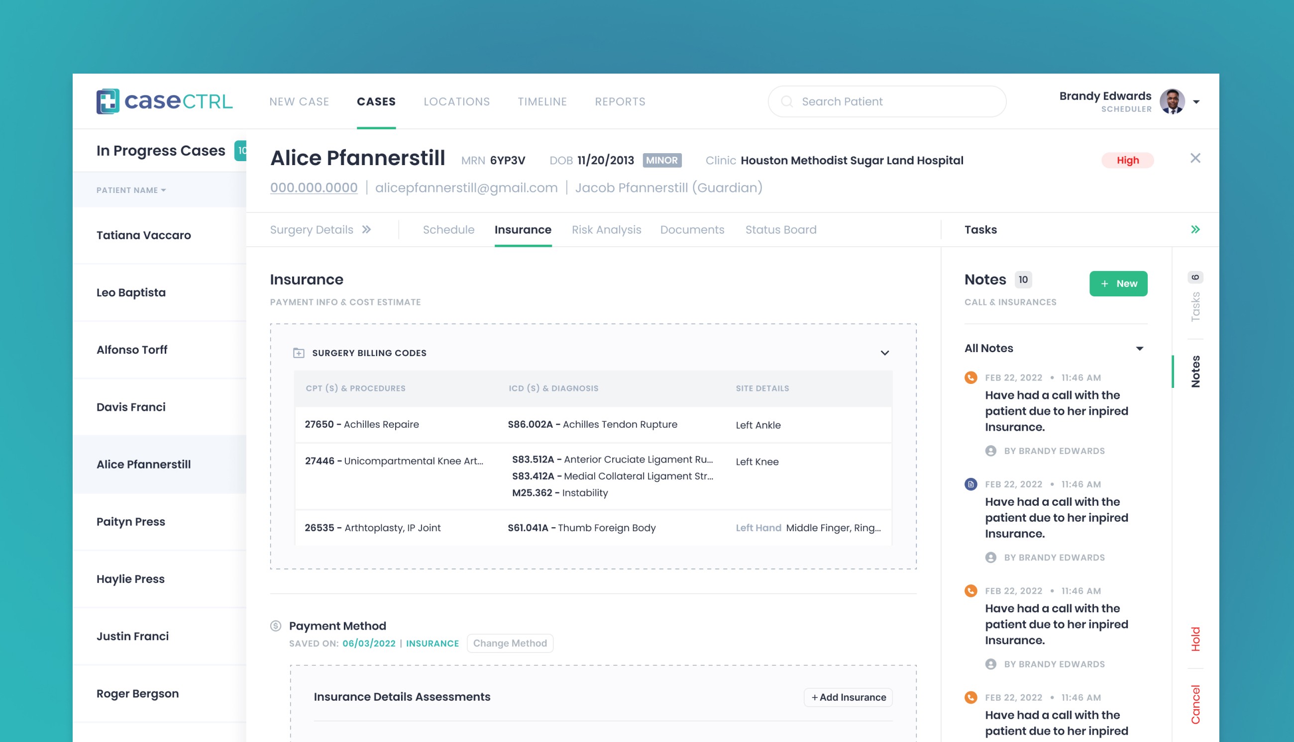Click Brandy Edwards profile avatar
The height and width of the screenshot is (742, 1294).
[x=1172, y=101]
